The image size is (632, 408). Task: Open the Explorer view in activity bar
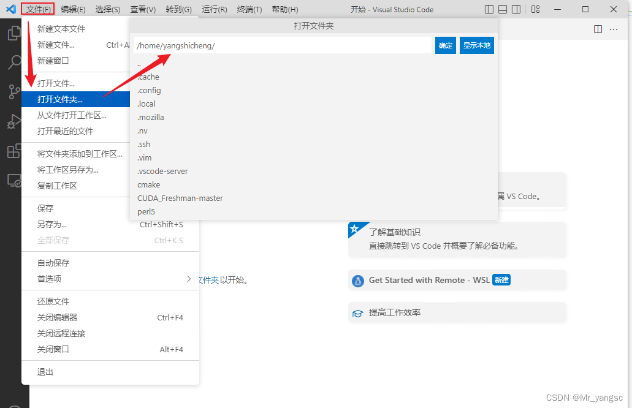pos(14,33)
